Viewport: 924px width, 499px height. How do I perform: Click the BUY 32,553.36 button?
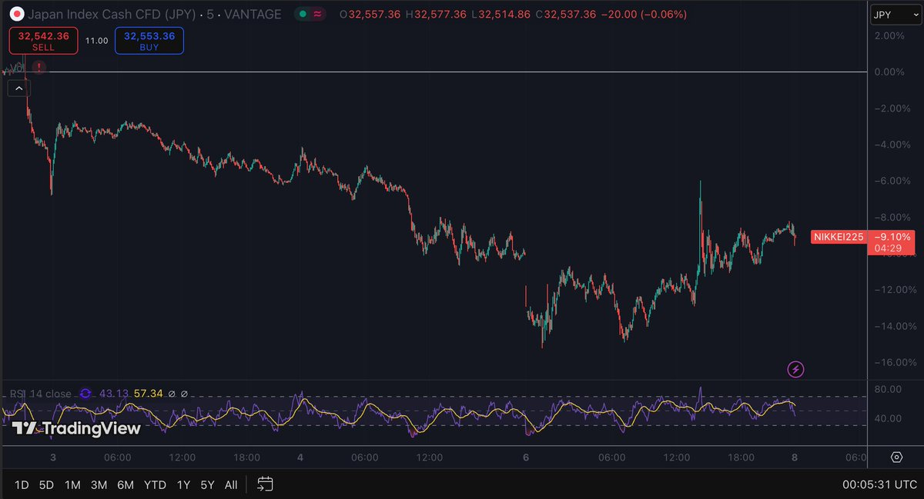tap(149, 41)
